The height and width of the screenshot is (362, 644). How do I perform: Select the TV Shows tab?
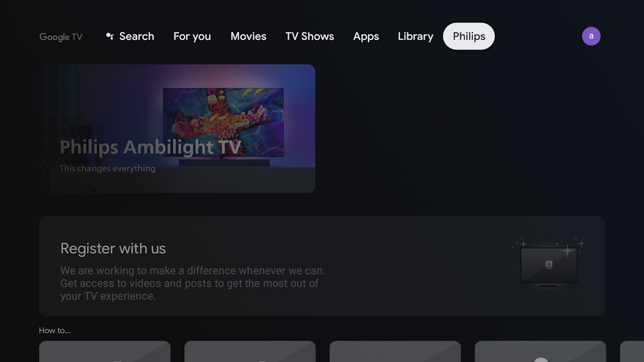point(310,36)
